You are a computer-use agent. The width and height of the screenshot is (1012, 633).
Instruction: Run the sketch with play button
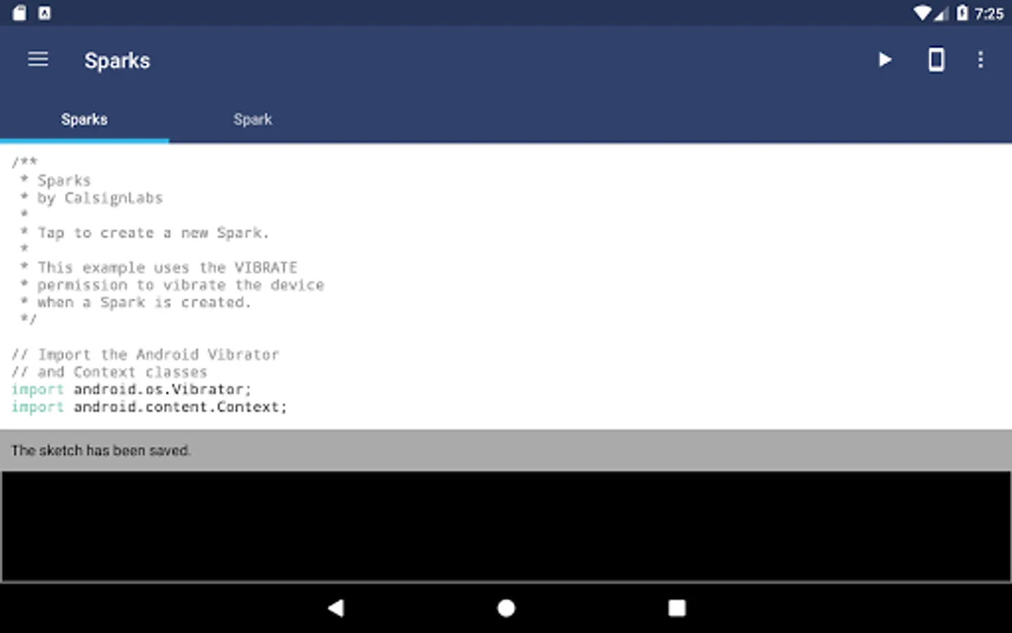click(885, 60)
